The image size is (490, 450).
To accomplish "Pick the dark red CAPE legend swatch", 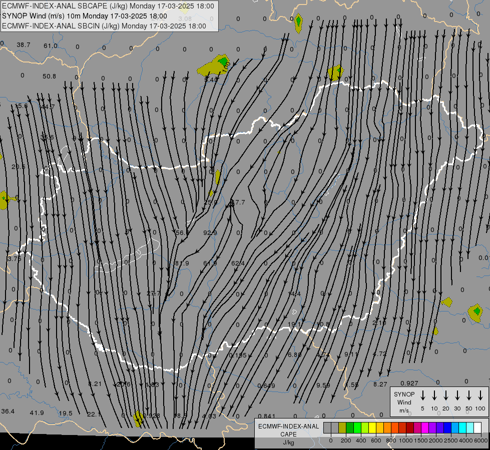I will 410,428.
